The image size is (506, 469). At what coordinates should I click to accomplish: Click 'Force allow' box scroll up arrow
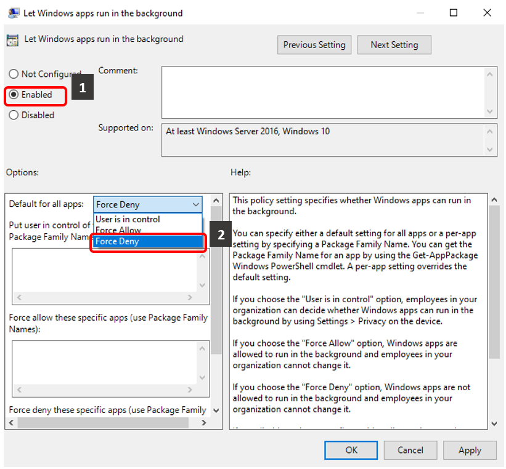[x=202, y=348]
